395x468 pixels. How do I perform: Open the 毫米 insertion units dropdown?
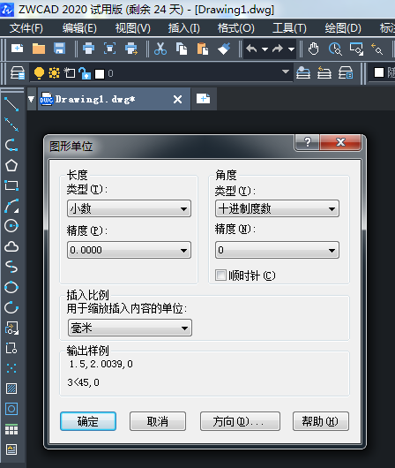tap(130, 328)
